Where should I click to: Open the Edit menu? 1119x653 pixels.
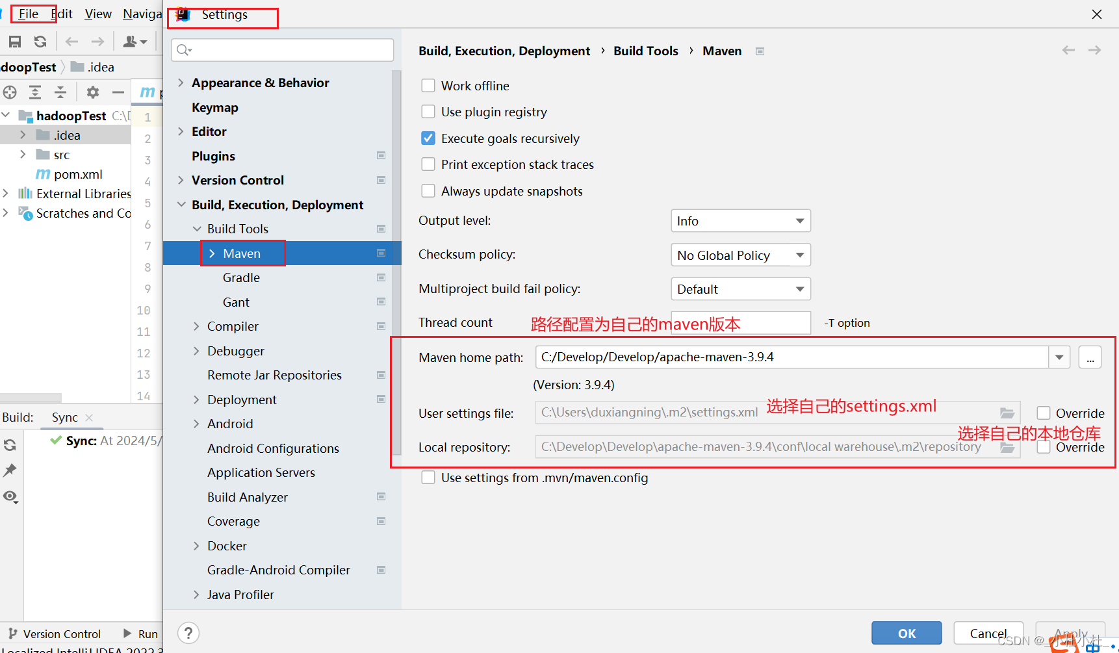[x=62, y=14]
